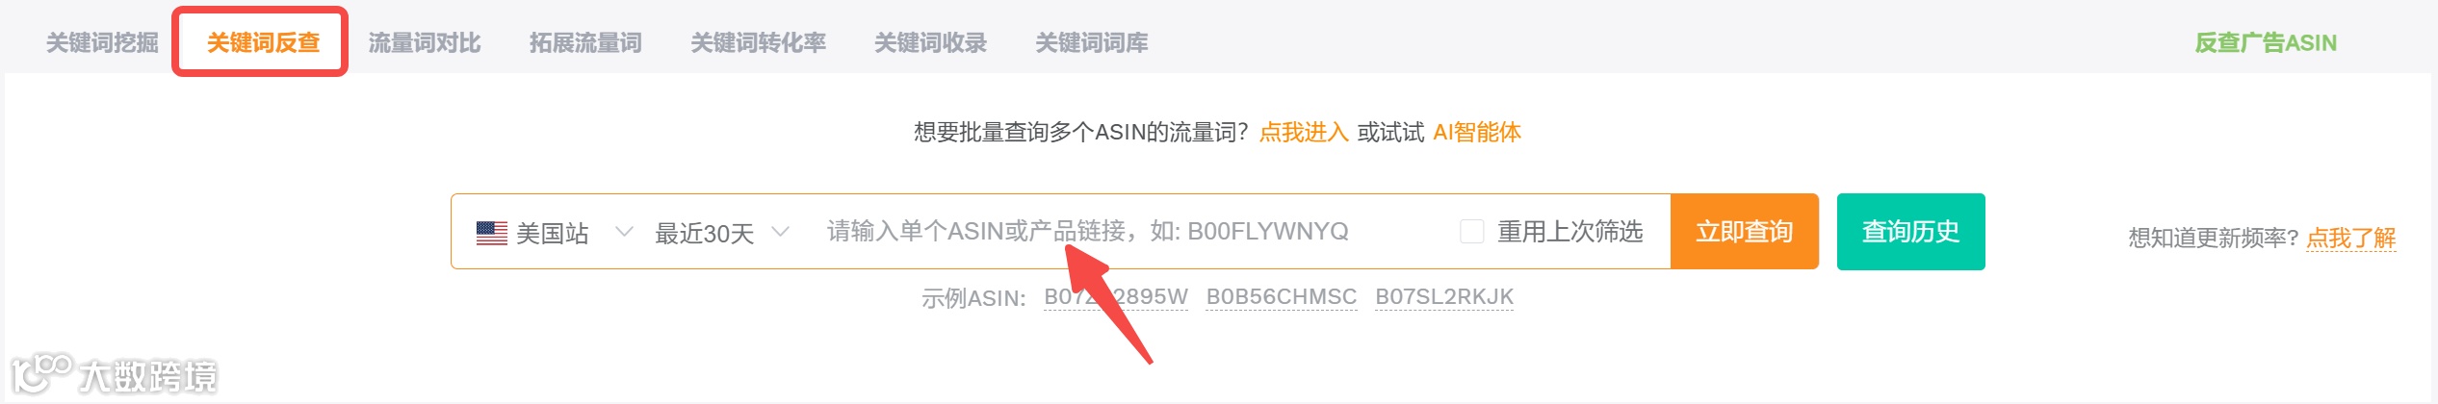The height and width of the screenshot is (404, 2438).
Task: Expand the 最近30天 time range dropdown
Action: [x=722, y=233]
